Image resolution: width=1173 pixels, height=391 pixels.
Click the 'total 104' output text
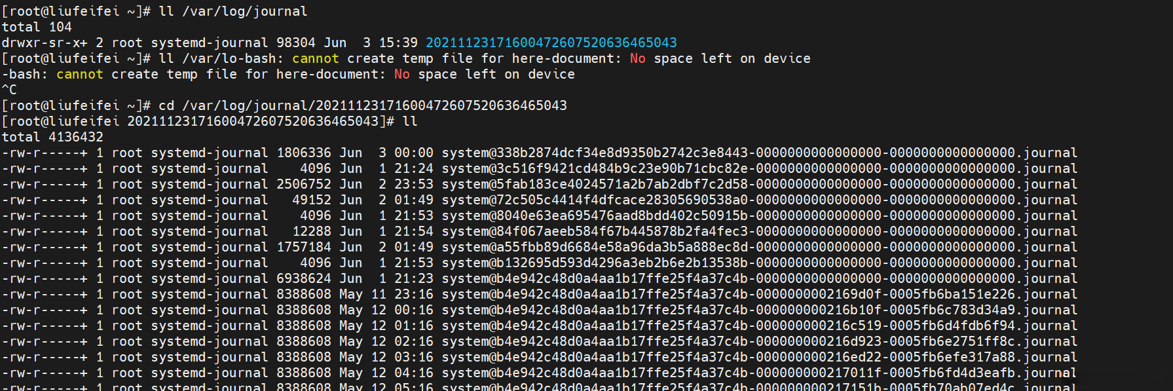(x=37, y=27)
